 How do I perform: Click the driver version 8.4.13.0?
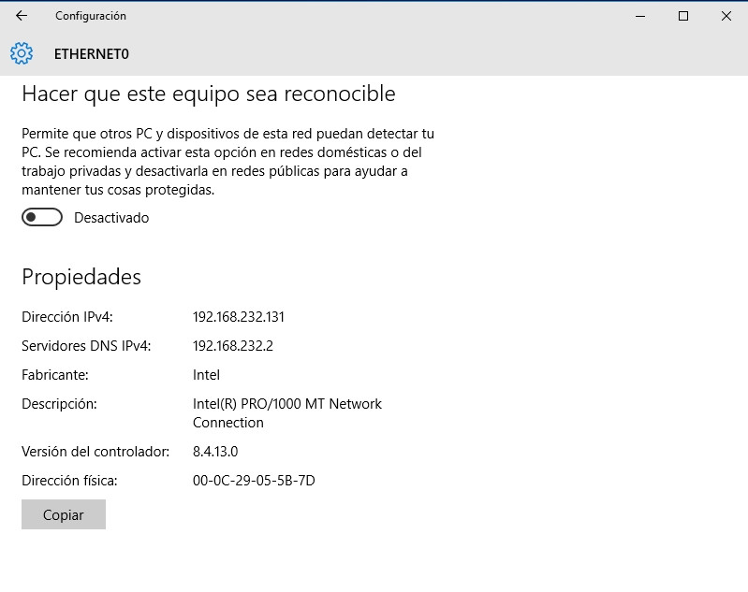point(215,452)
